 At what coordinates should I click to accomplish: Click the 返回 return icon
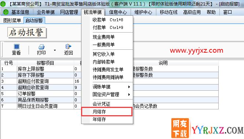tap(68, 46)
